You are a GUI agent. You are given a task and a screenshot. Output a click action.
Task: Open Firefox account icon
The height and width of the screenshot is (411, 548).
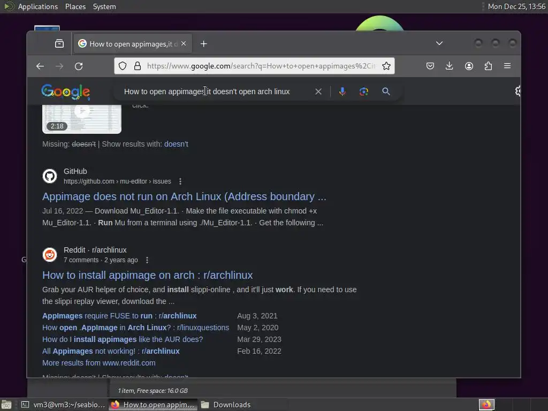[x=469, y=66]
